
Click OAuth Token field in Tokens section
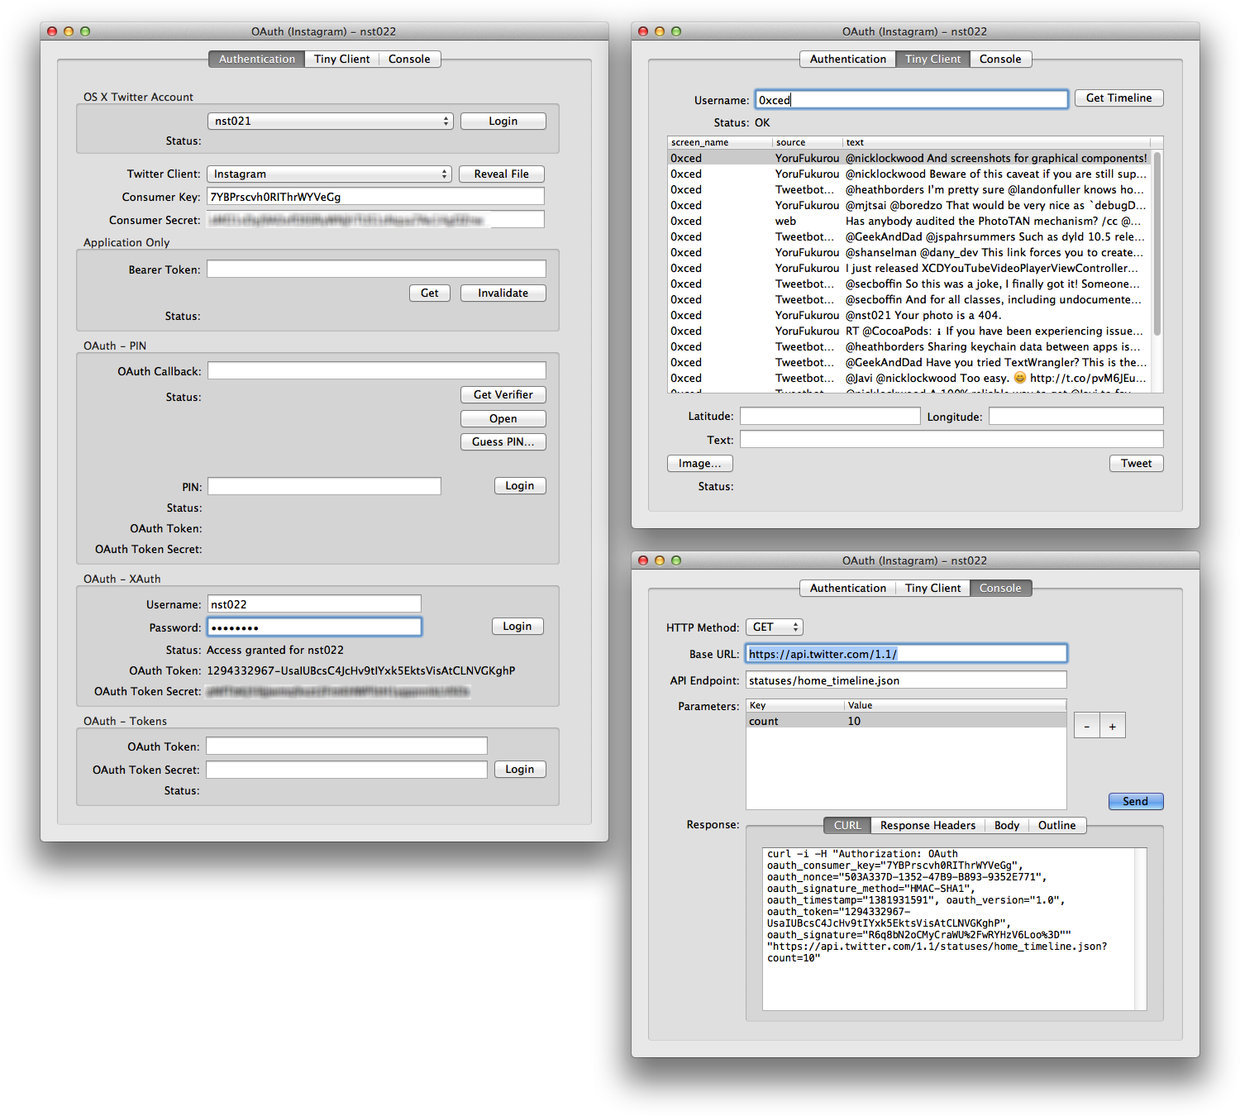[346, 746]
